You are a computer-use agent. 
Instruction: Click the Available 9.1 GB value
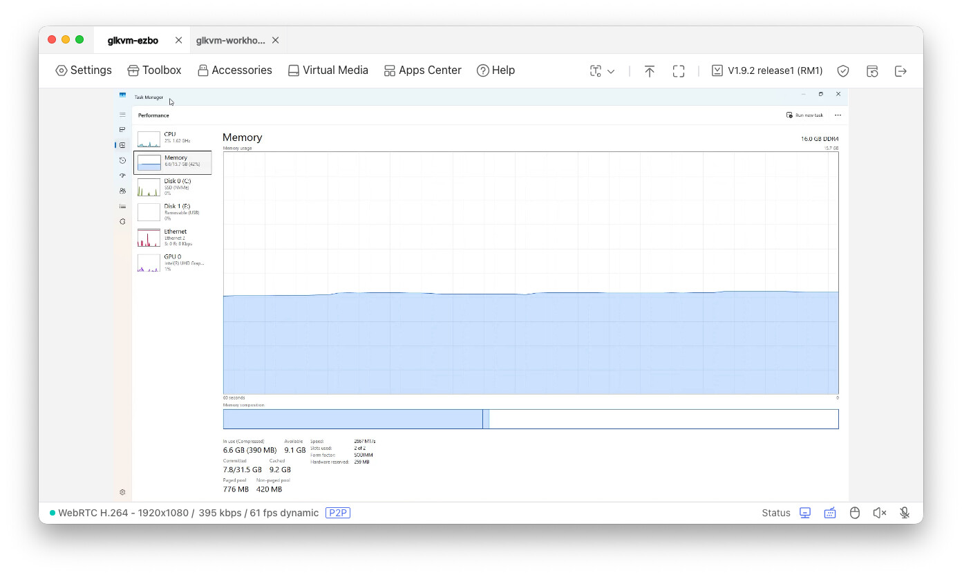coord(295,450)
